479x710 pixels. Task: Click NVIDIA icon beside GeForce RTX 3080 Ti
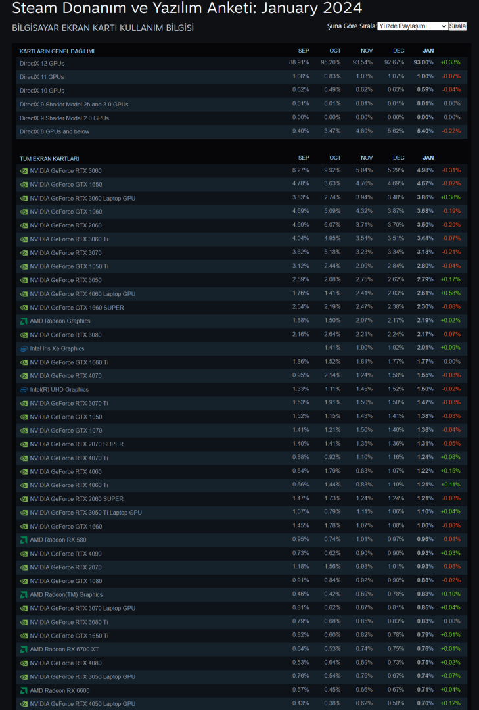pyautogui.click(x=24, y=622)
